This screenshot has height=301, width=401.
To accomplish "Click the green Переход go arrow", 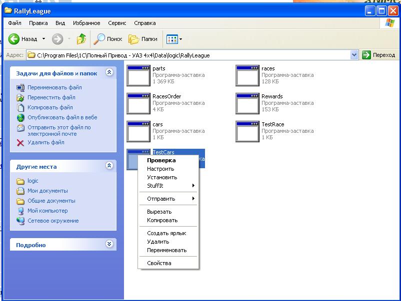I will 366,55.
